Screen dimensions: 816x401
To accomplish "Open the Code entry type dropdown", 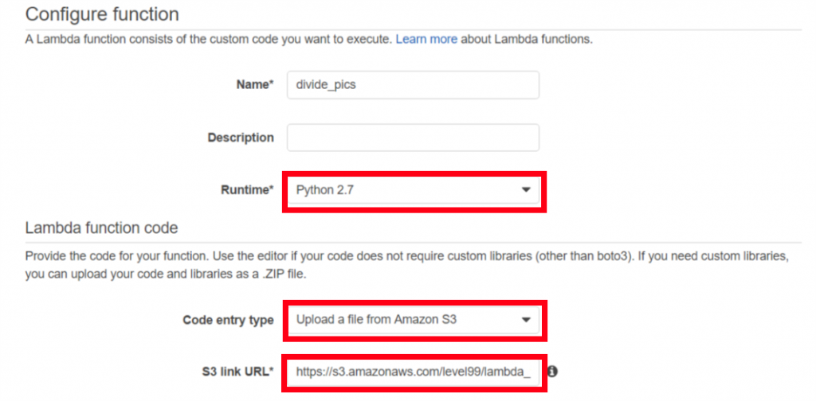I will click(414, 320).
